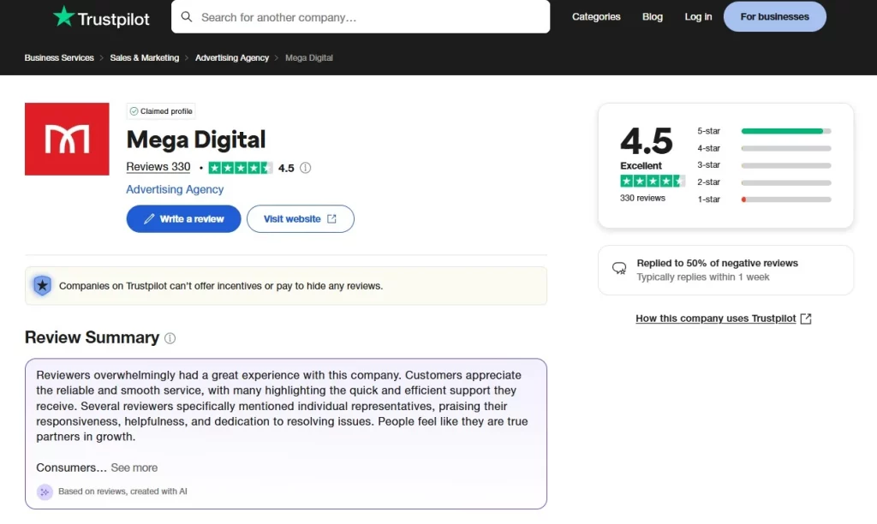Screen dimensions: 877x524
Task: Click the Write a review button
Action: click(x=183, y=218)
